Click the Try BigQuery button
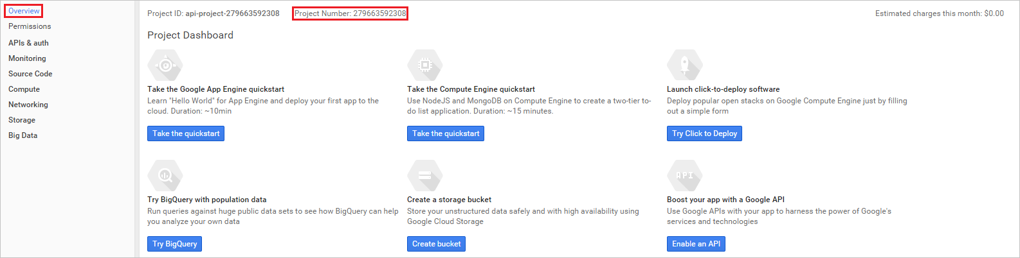This screenshot has height=258, width=1020. pos(174,244)
